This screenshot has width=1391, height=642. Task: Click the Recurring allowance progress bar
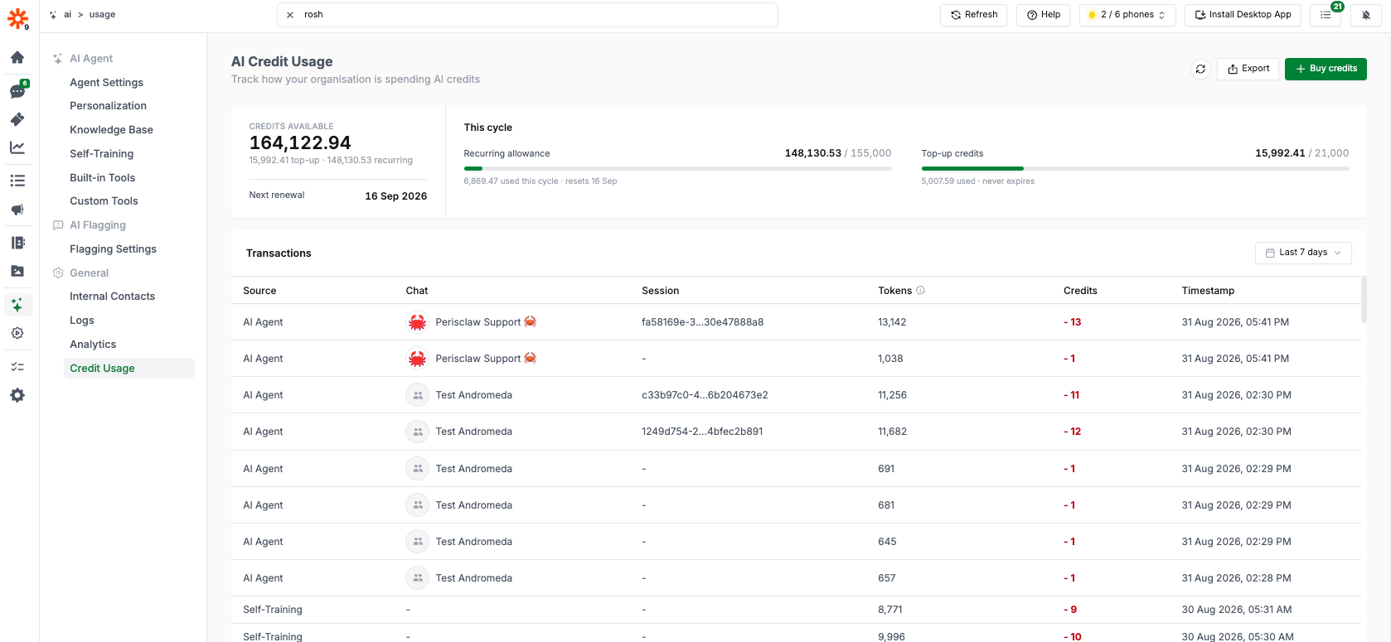tap(677, 168)
